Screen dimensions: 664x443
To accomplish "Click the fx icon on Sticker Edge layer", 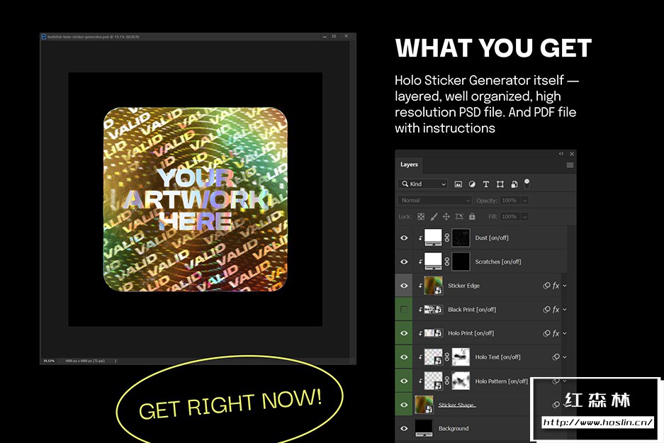I will pyautogui.click(x=556, y=286).
